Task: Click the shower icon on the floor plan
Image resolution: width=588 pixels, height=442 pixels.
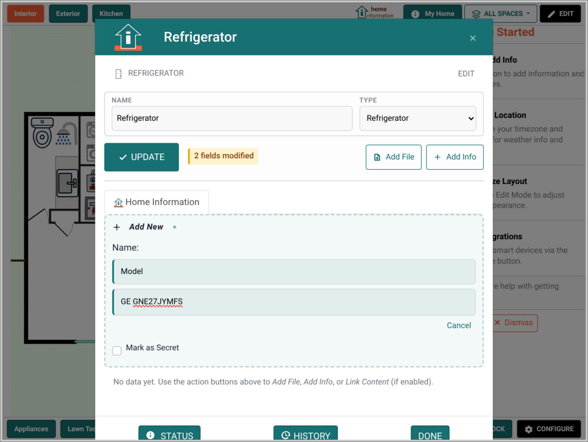Action: tap(67, 134)
